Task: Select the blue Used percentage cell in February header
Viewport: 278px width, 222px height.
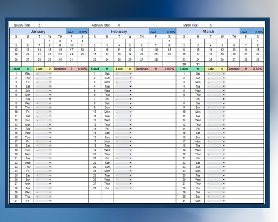Action: pos(162,31)
